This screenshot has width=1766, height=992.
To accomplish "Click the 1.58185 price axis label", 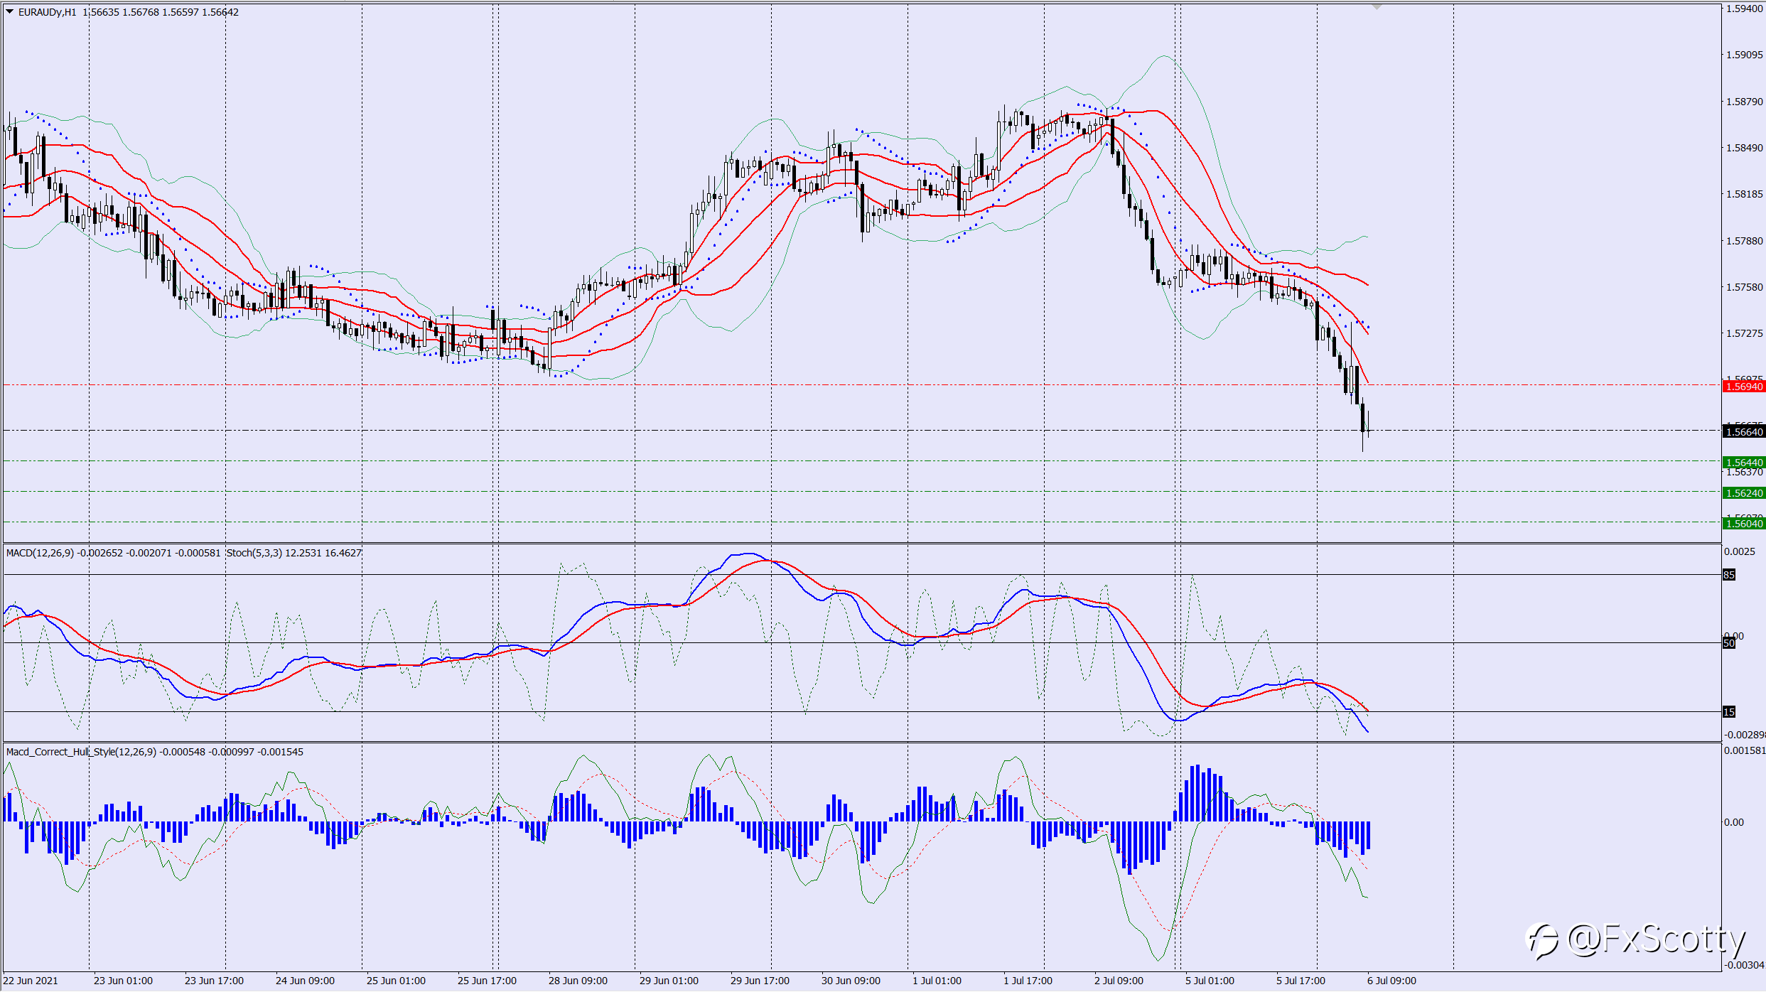I will tap(1745, 194).
